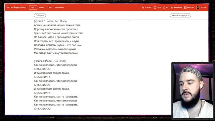Screen dimensions: 215x121
Task: Click lyric 'Не парься, юзай и прокачивай скилл'
Action: (x=56, y=37)
